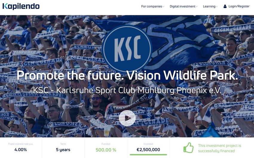The height and width of the screenshot is (158, 254).
Task: Expand the Digital investment chevron
Action: [x=197, y=7]
